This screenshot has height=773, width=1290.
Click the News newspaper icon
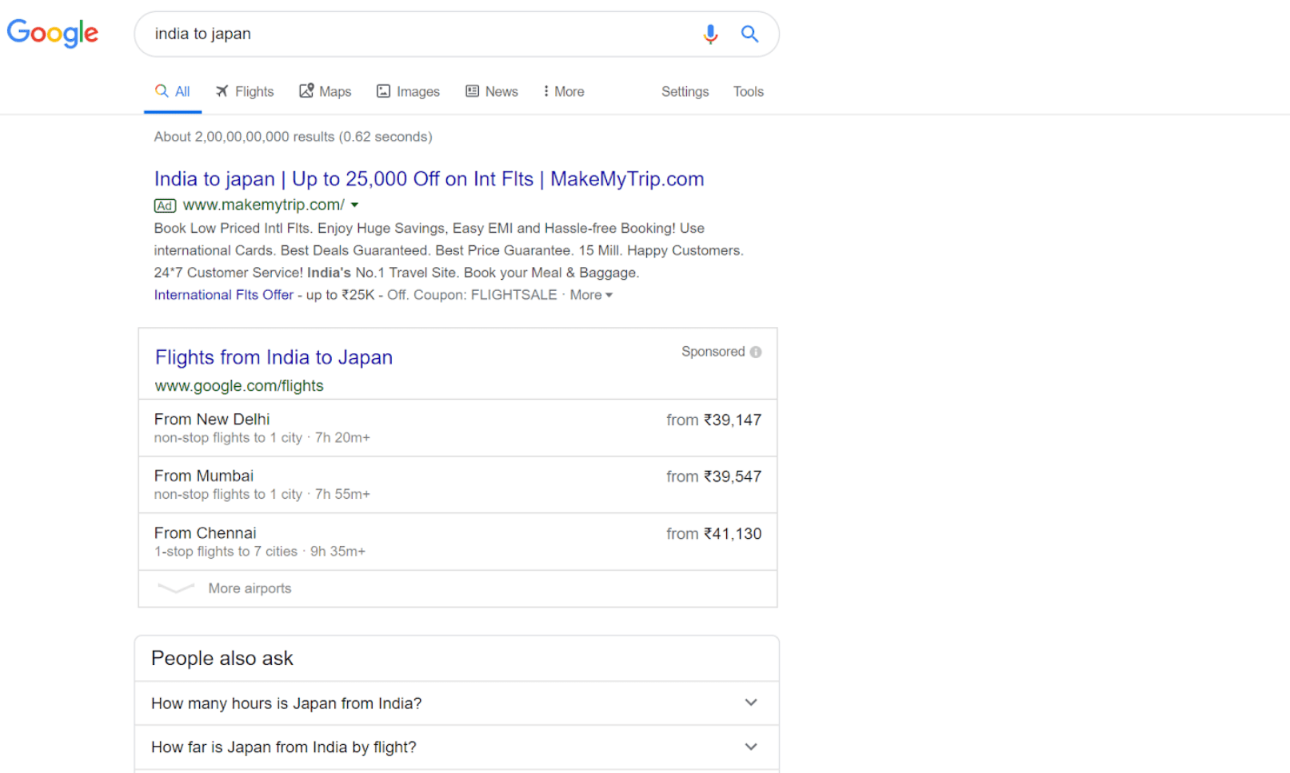tap(473, 91)
